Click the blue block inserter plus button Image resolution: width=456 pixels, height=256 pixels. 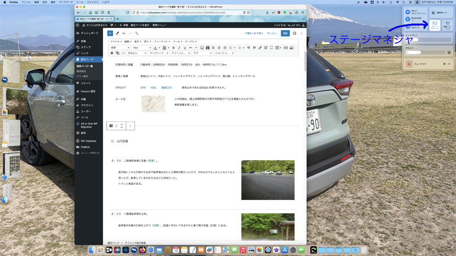pos(110,33)
